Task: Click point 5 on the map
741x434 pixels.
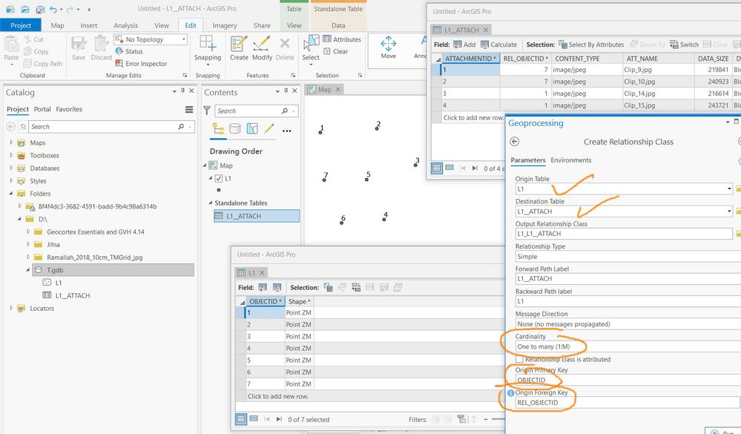Action: (366, 180)
